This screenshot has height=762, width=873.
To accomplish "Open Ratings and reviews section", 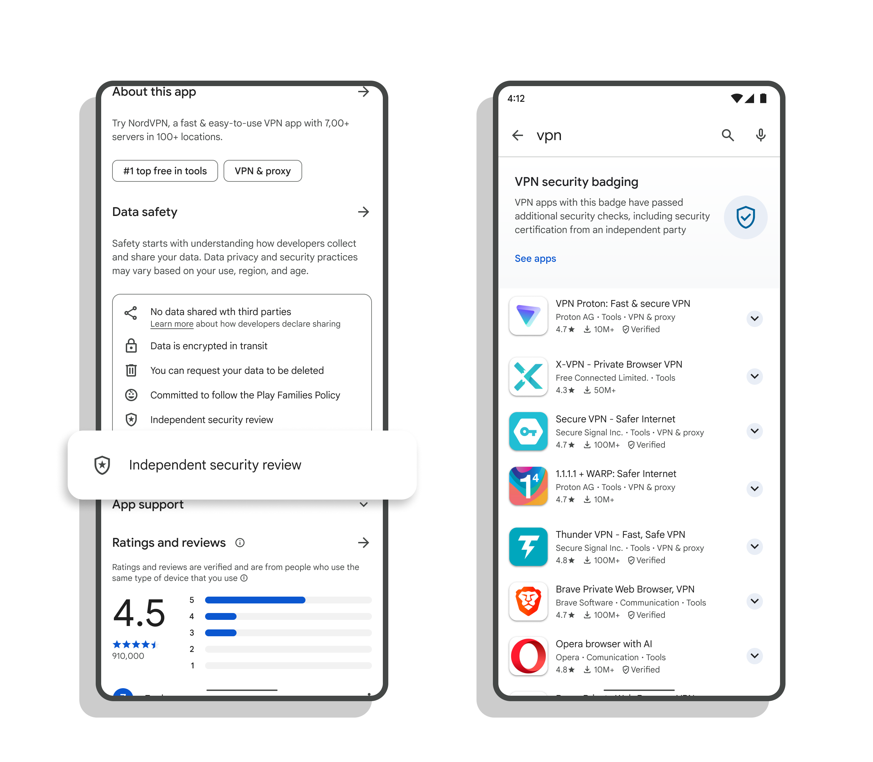I will pyautogui.click(x=363, y=542).
